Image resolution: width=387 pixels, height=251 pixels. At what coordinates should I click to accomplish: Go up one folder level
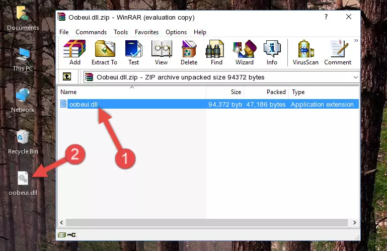(x=67, y=77)
